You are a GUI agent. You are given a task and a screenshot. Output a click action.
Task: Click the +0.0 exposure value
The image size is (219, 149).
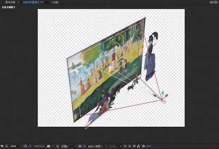149,146
